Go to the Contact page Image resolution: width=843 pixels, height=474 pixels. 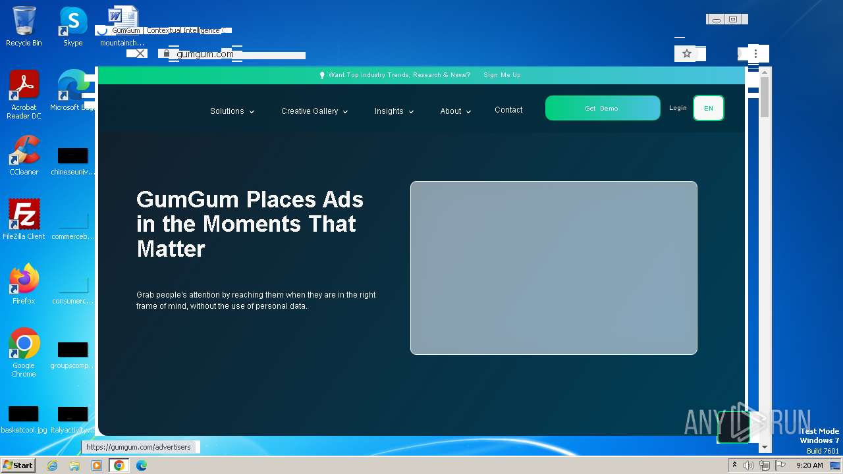(x=508, y=110)
